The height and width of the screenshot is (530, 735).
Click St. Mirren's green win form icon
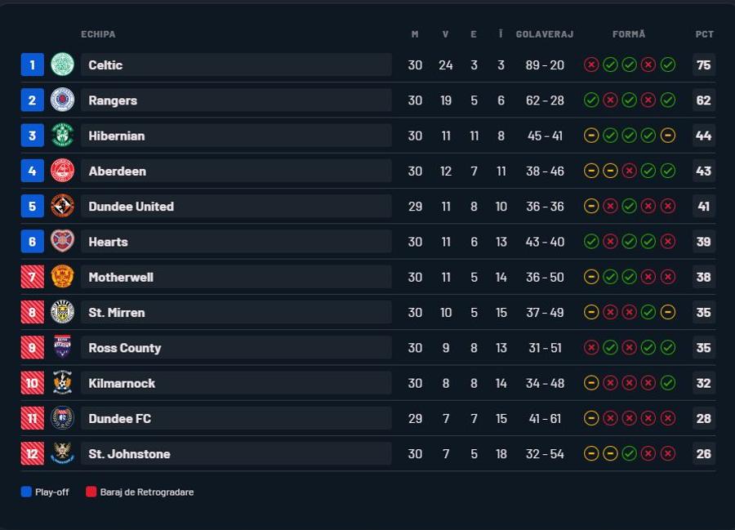(648, 312)
